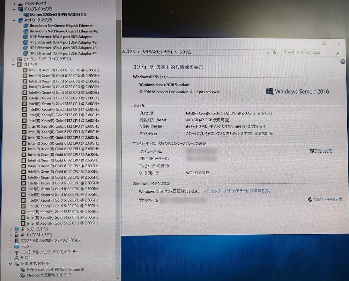Click the first Xeon Gold 6132 processor icon
349x281 pixels.
point(25,70)
